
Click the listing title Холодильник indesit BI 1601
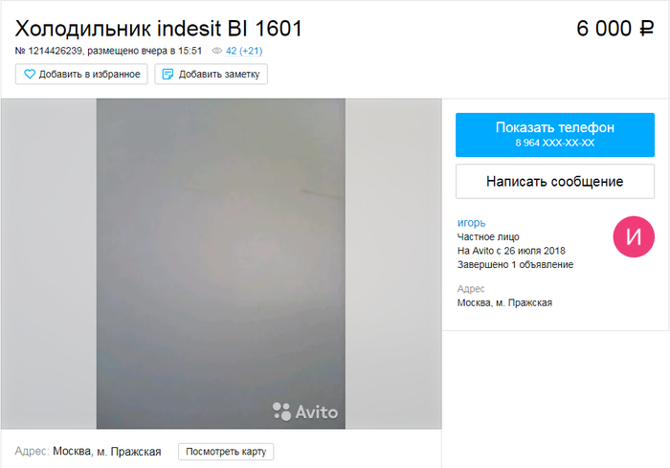pyautogui.click(x=159, y=29)
